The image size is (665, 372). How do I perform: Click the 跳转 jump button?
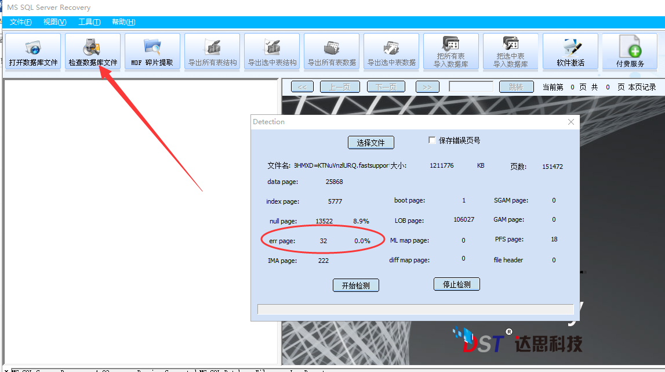[x=516, y=86]
